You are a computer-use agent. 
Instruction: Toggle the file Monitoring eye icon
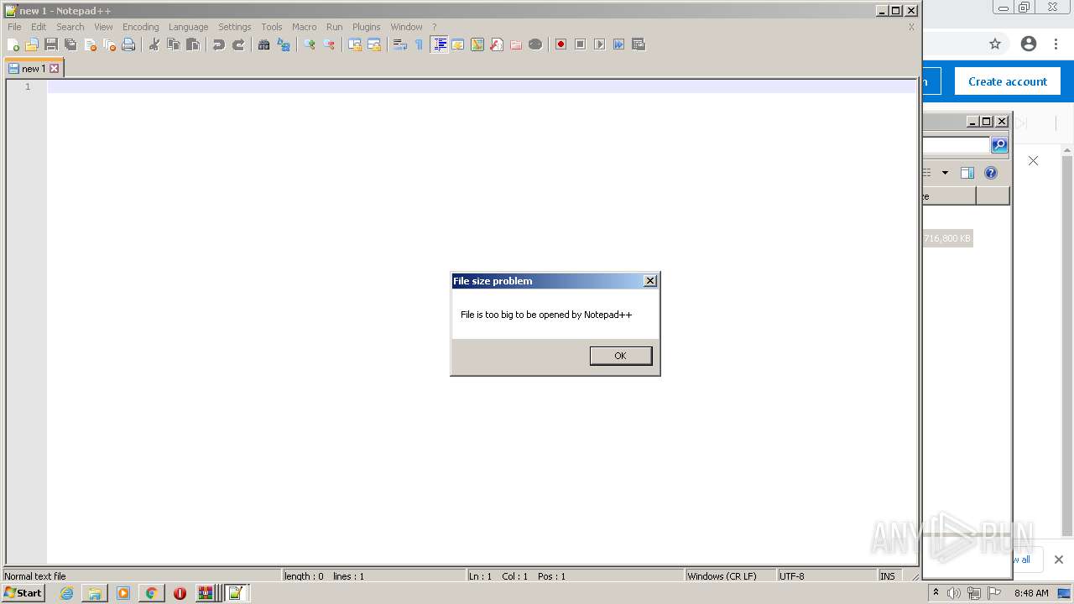(535, 44)
